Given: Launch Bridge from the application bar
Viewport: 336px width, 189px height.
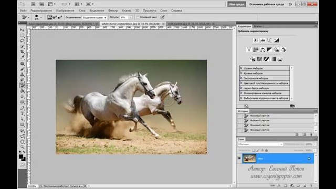Looking at the screenshot, I should point(33,4).
